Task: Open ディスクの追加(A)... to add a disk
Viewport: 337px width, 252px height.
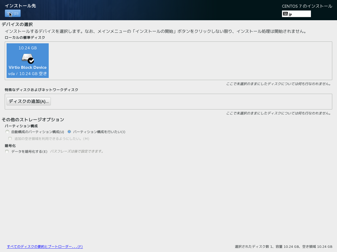Action: (x=29, y=101)
